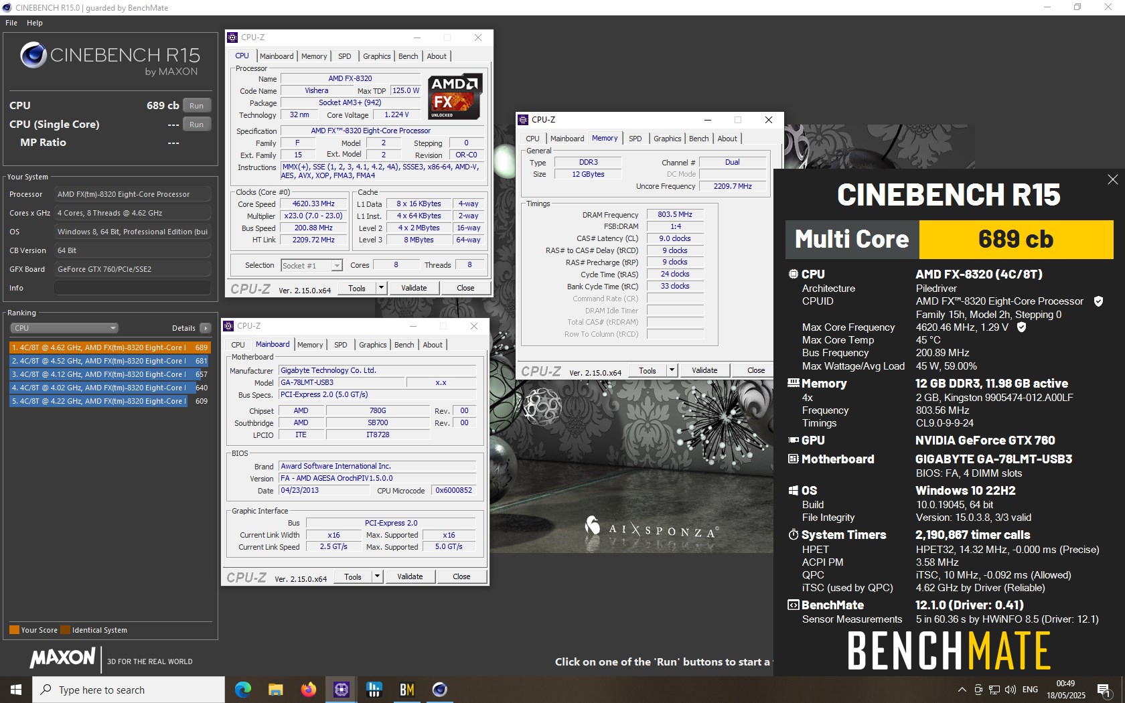Expand Tools dropdown arrow in CPU window
This screenshot has width=1125, height=703.
pyautogui.click(x=381, y=288)
